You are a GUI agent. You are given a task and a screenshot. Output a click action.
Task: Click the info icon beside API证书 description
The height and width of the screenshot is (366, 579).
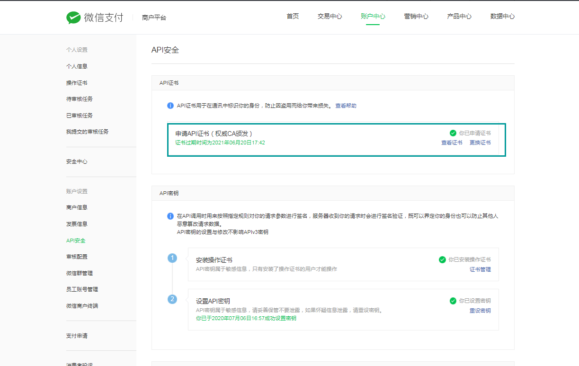click(x=170, y=106)
